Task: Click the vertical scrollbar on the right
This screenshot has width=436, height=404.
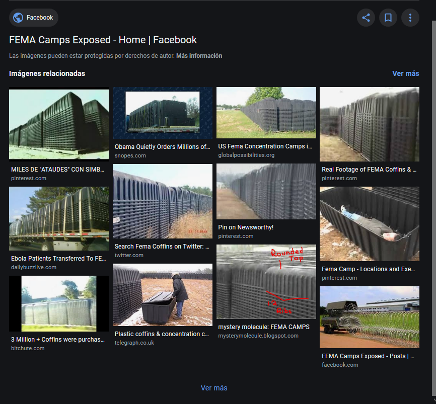Action: click(434, 208)
